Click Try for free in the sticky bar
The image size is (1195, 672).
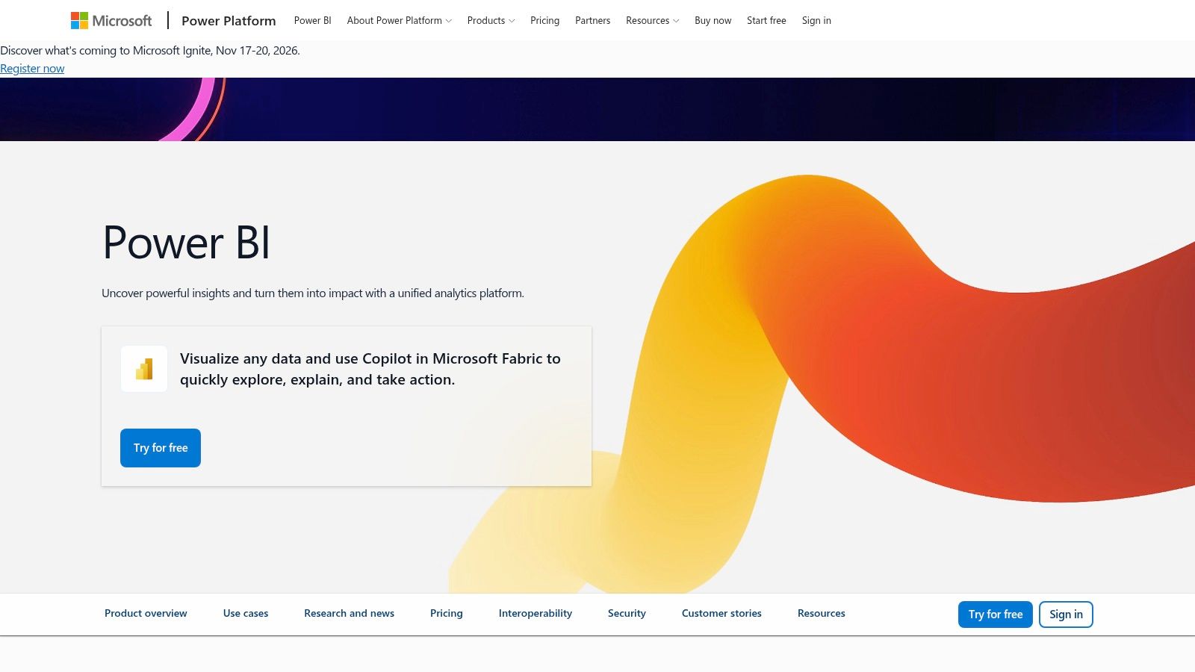996,615
